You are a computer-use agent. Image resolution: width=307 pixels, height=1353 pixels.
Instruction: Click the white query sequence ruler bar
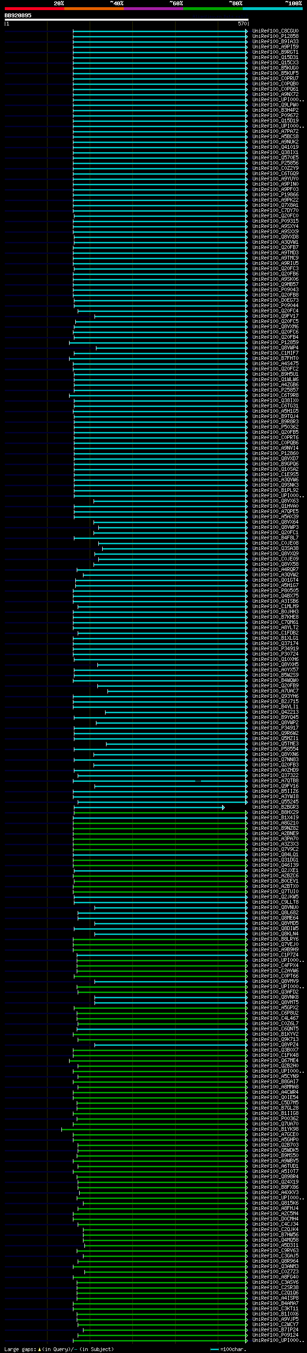127,19
